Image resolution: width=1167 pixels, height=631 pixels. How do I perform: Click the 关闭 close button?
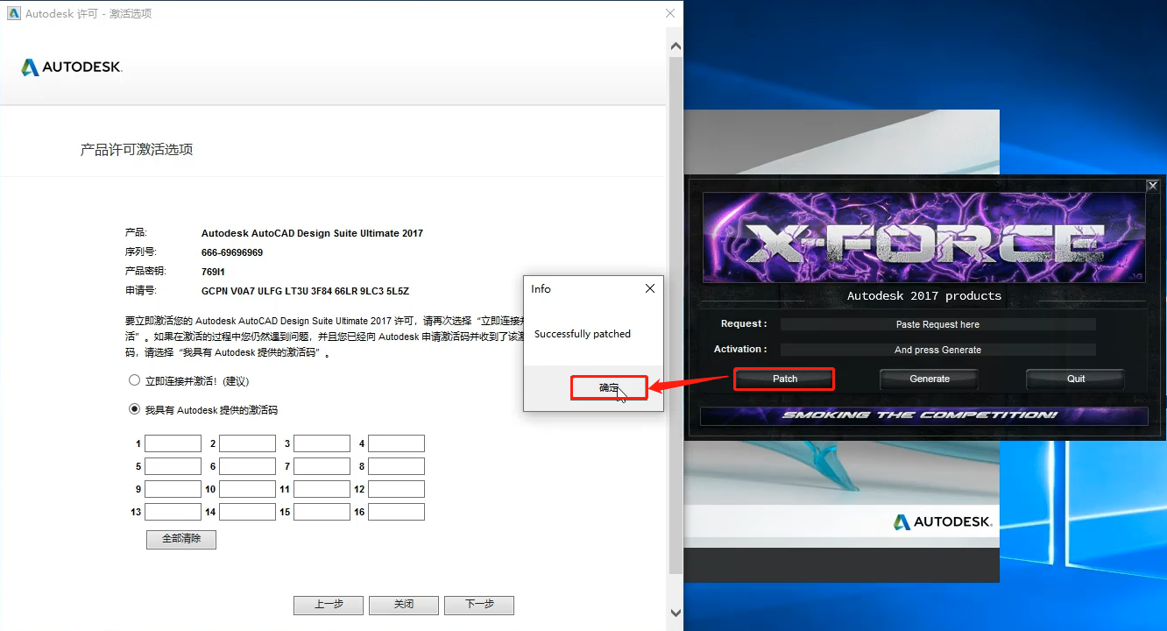click(x=403, y=605)
